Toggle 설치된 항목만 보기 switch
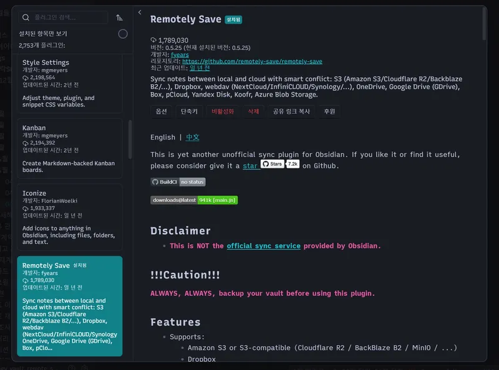The image size is (499, 370). pyautogui.click(x=123, y=34)
